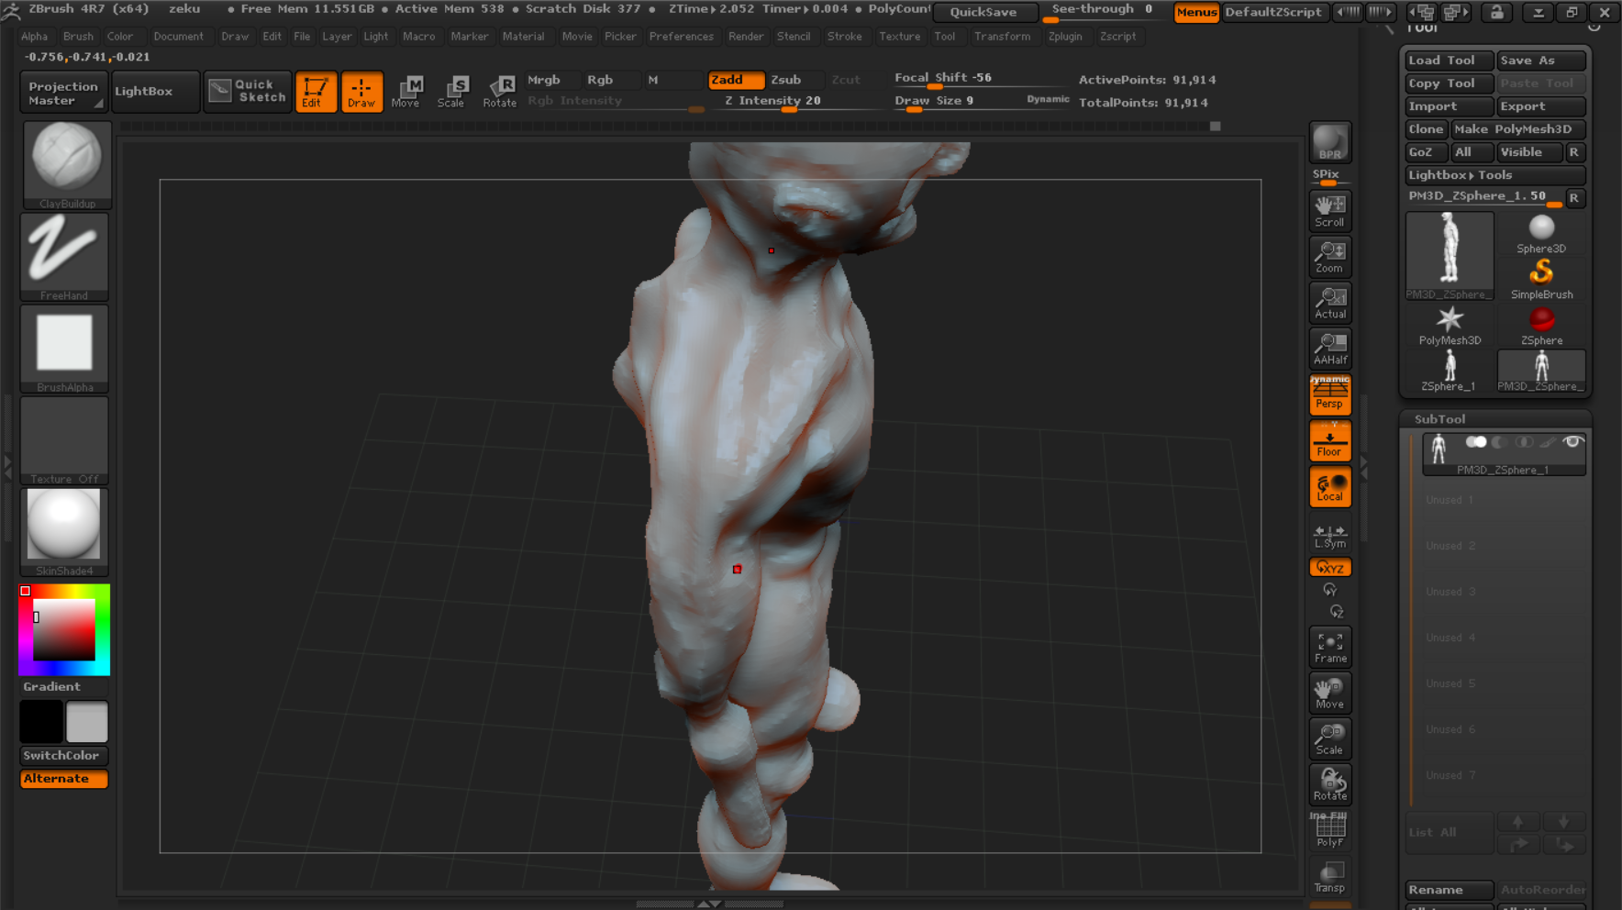This screenshot has width=1622, height=910.
Task: Activate the Move gizmo mode
Action: point(405,91)
